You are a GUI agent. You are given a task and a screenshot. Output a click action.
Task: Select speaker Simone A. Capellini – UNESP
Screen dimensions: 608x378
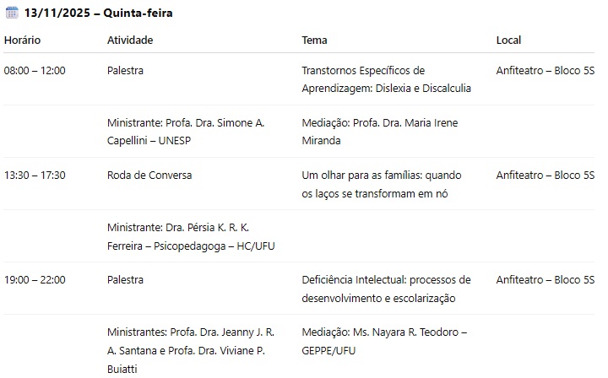click(x=186, y=132)
